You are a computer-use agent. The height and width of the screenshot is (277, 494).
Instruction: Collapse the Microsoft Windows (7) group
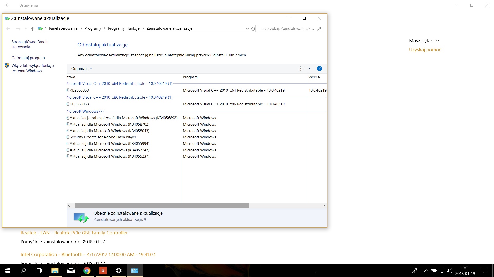[85, 111]
